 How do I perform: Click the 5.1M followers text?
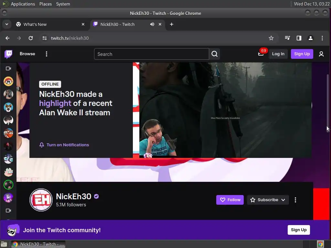click(71, 205)
